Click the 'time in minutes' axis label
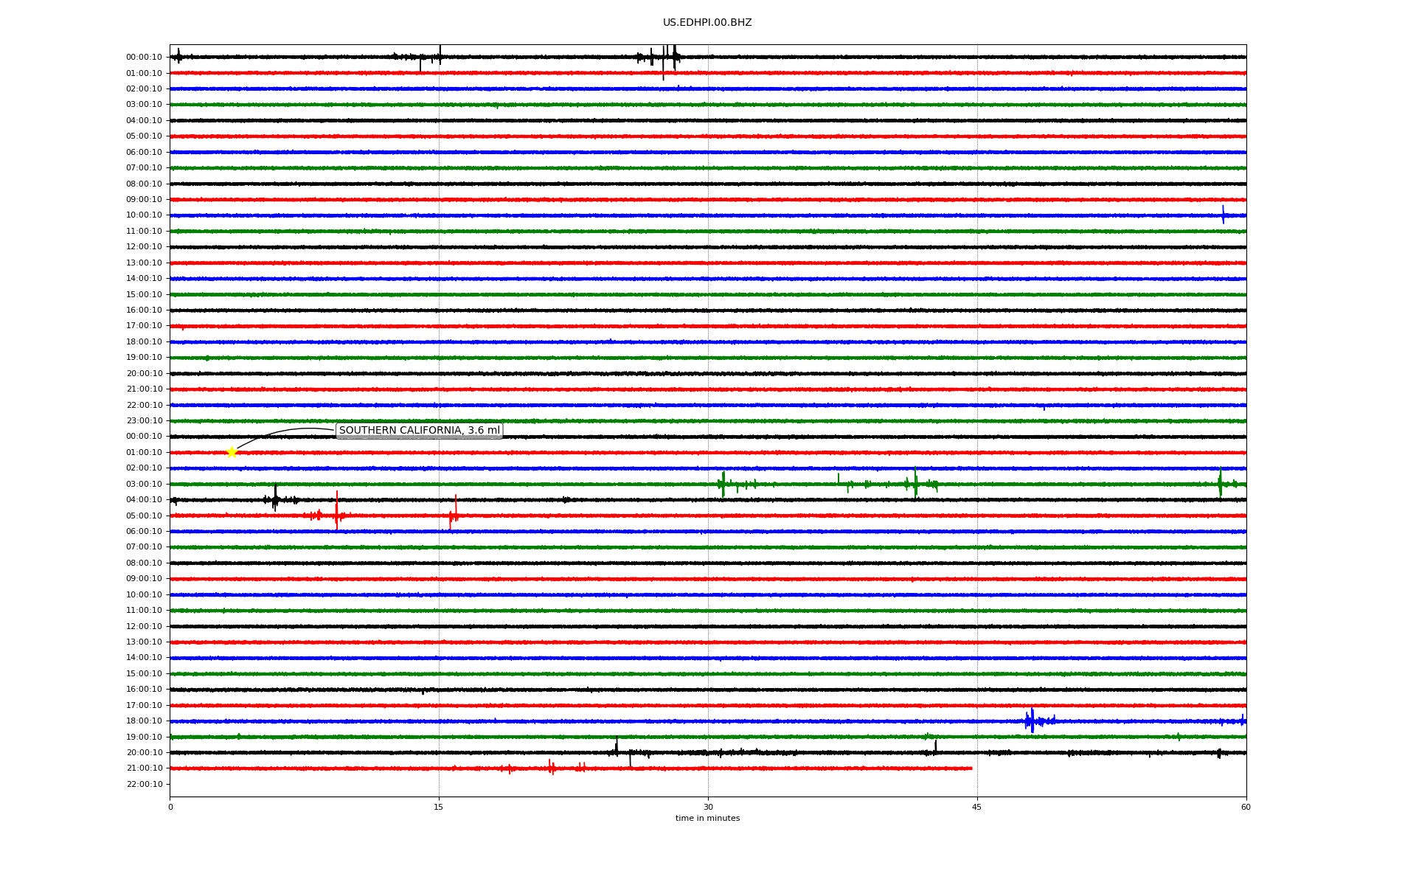Image resolution: width=1416 pixels, height=885 pixels. [707, 819]
